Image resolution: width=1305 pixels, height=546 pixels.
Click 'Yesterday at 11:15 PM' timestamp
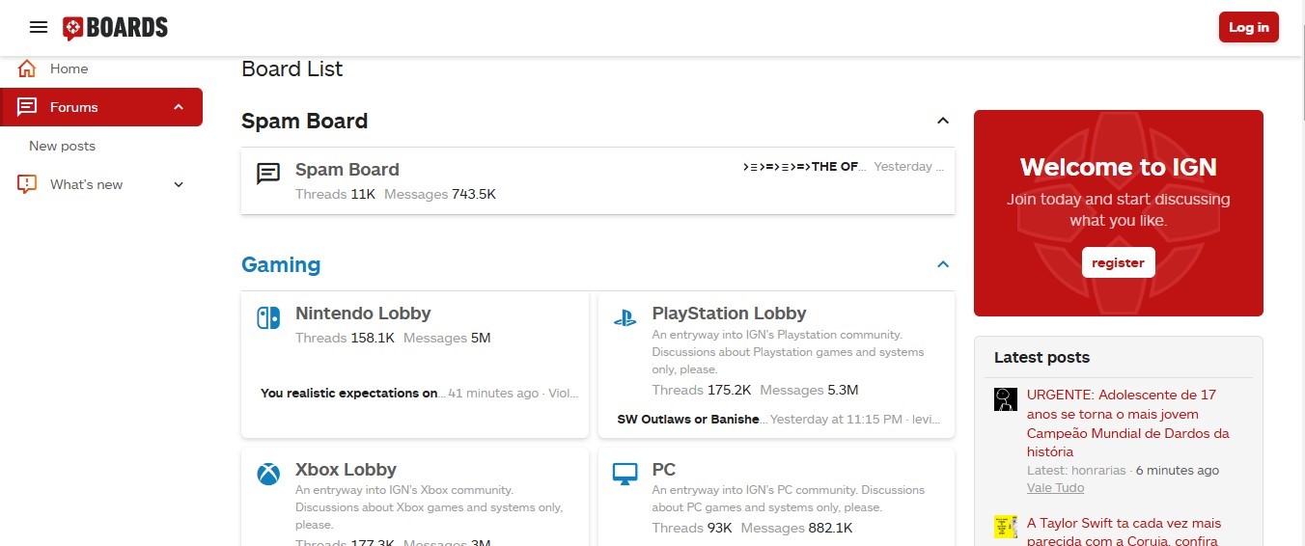837,420
